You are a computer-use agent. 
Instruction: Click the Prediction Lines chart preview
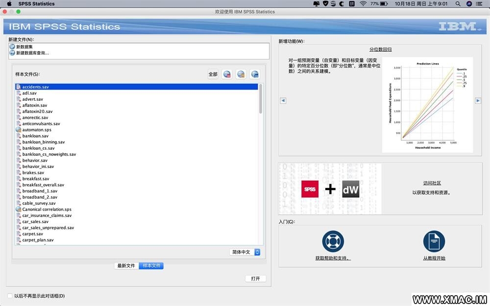(x=427, y=105)
